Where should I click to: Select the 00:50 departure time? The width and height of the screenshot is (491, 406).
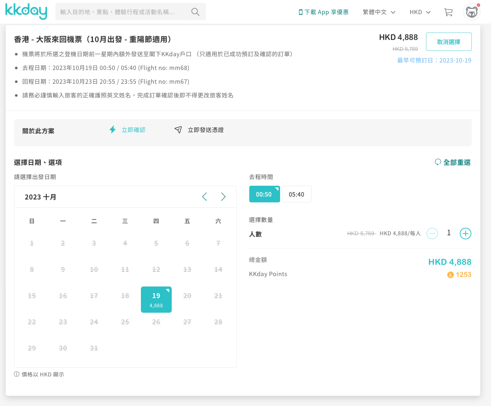264,194
